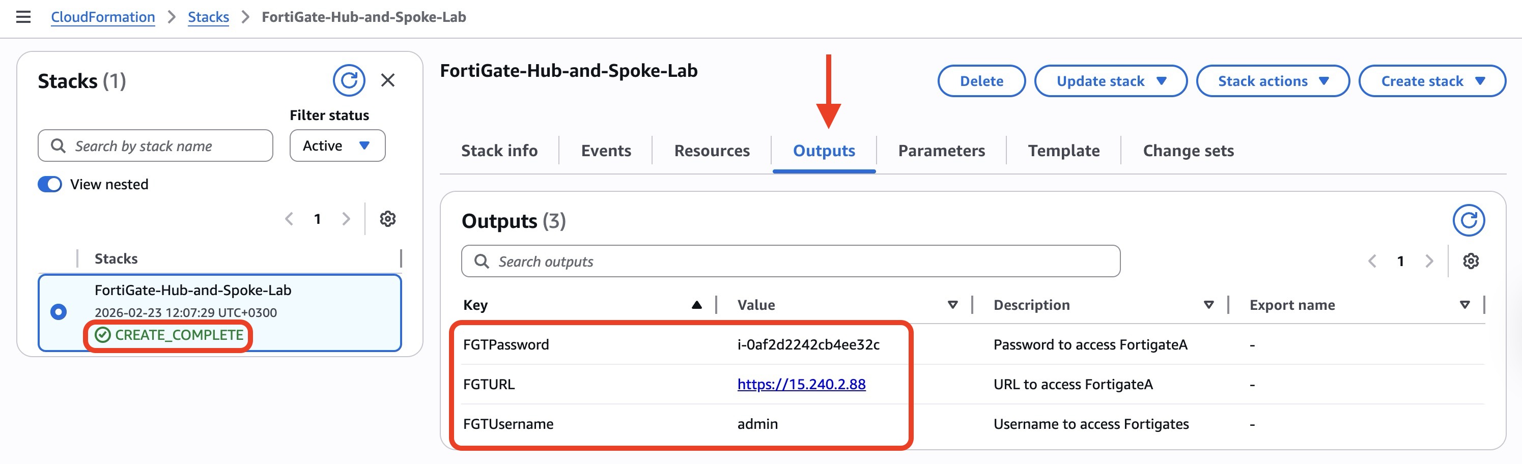Image resolution: width=1522 pixels, height=464 pixels.
Task: Open Outputs table preferences gear
Action: coord(1471,261)
